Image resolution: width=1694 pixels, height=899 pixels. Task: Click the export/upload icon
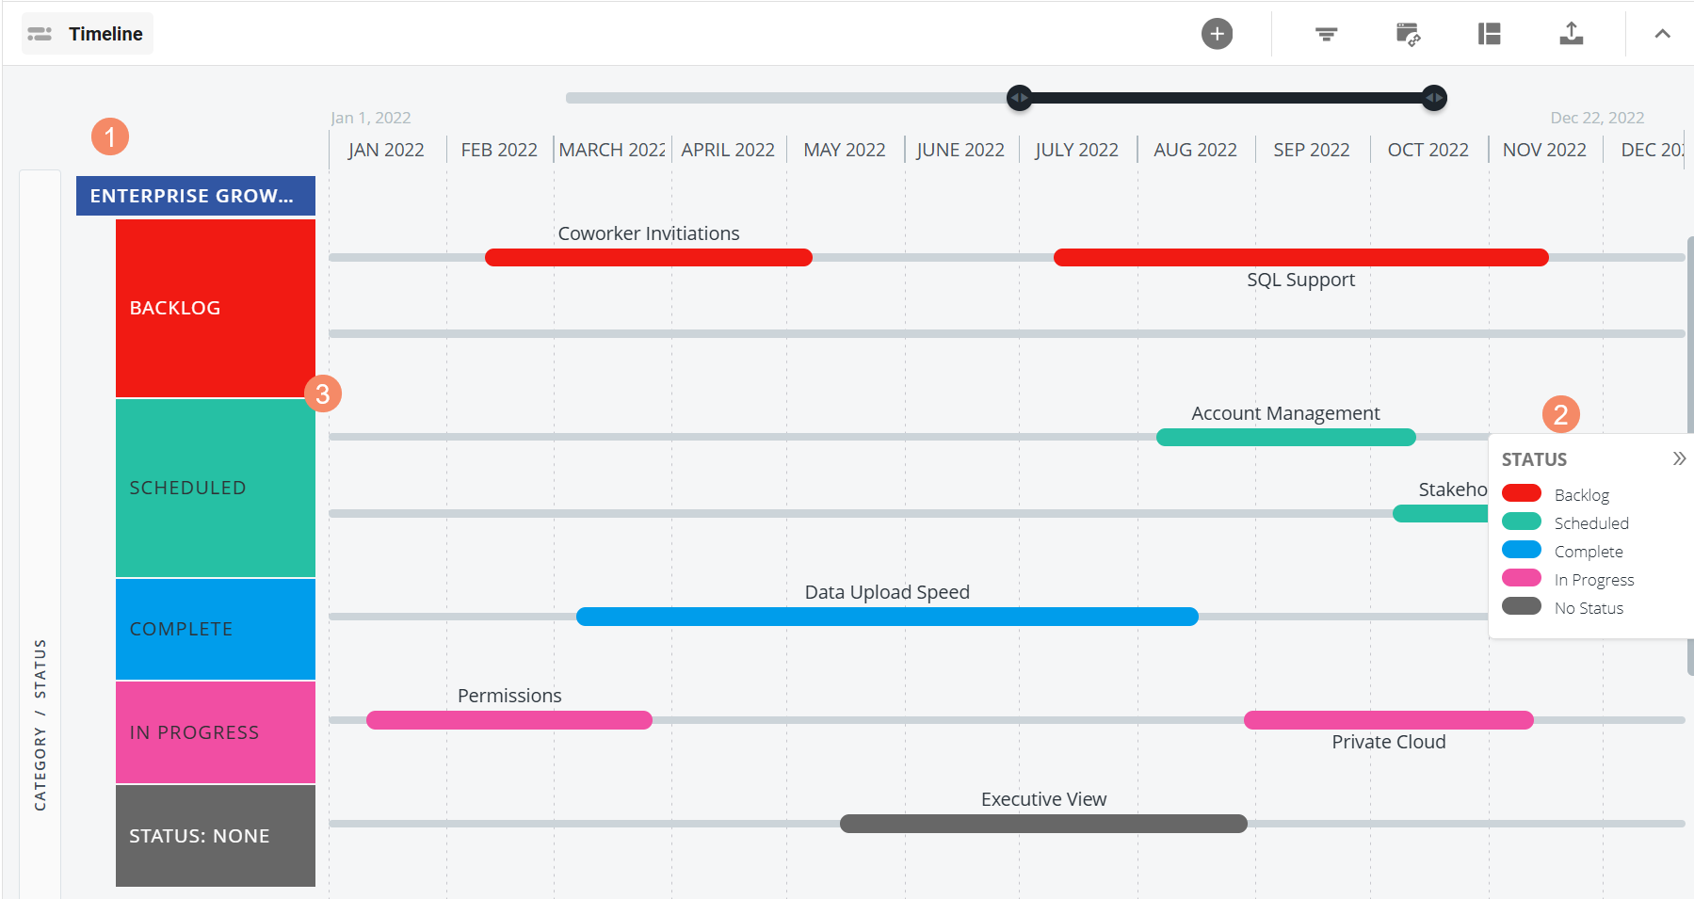(x=1572, y=33)
